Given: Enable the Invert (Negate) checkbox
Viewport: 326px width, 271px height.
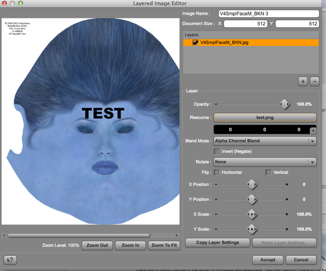Looking at the screenshot, I should coord(217,152).
